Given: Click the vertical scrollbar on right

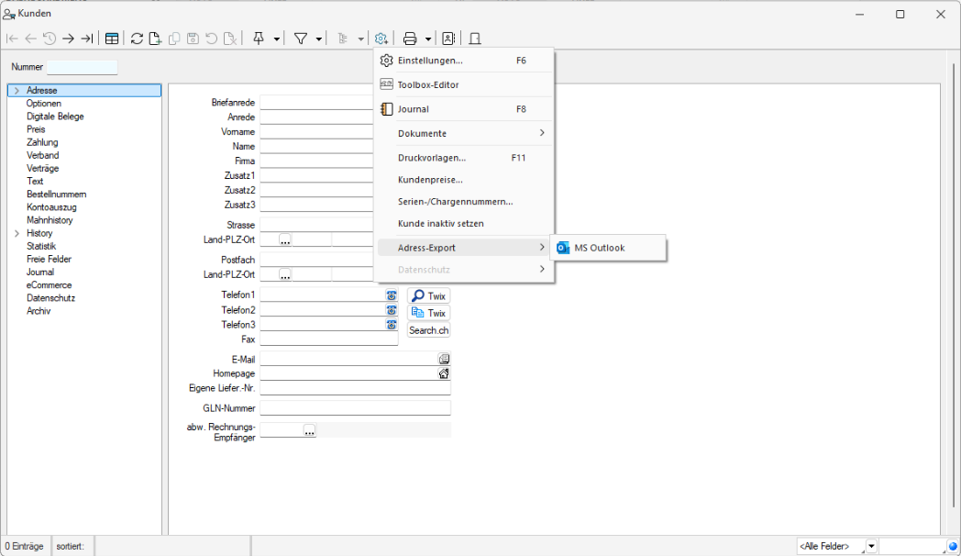Looking at the screenshot, I should click(x=954, y=285).
